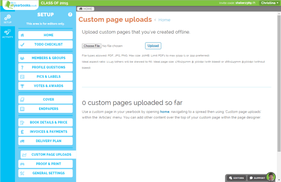Open the Cover section
The width and height of the screenshot is (281, 182).
[45, 99]
